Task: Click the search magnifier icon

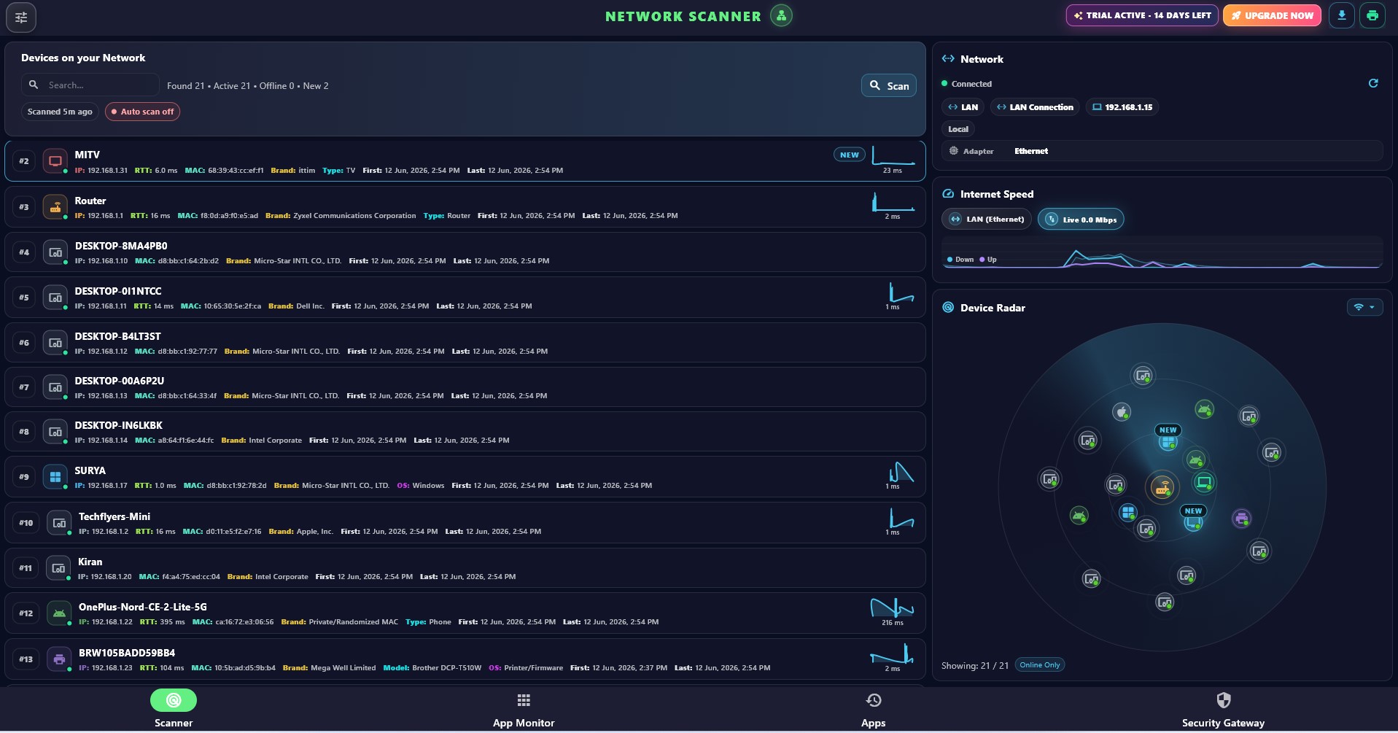Action: pos(34,85)
